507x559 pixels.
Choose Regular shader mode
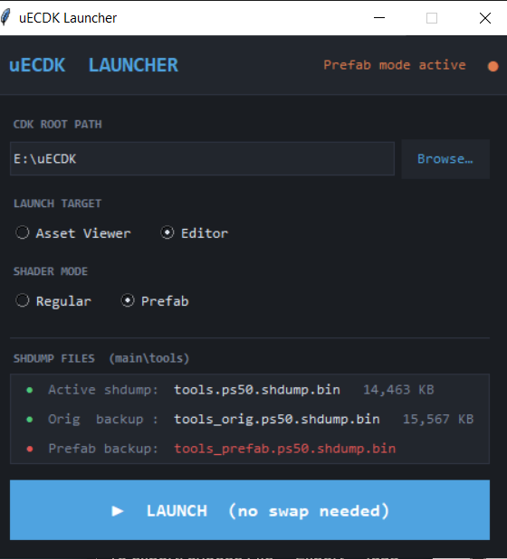point(53,301)
